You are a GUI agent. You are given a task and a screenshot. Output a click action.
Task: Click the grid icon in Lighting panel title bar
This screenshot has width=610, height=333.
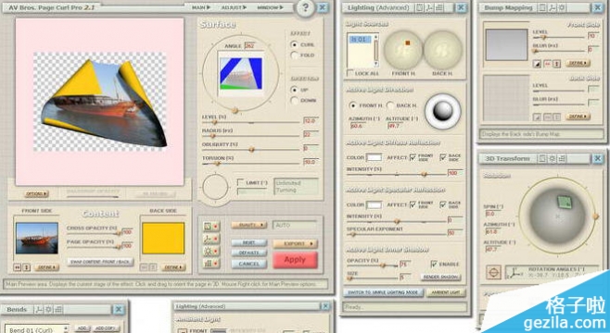pyautogui.click(x=439, y=7)
